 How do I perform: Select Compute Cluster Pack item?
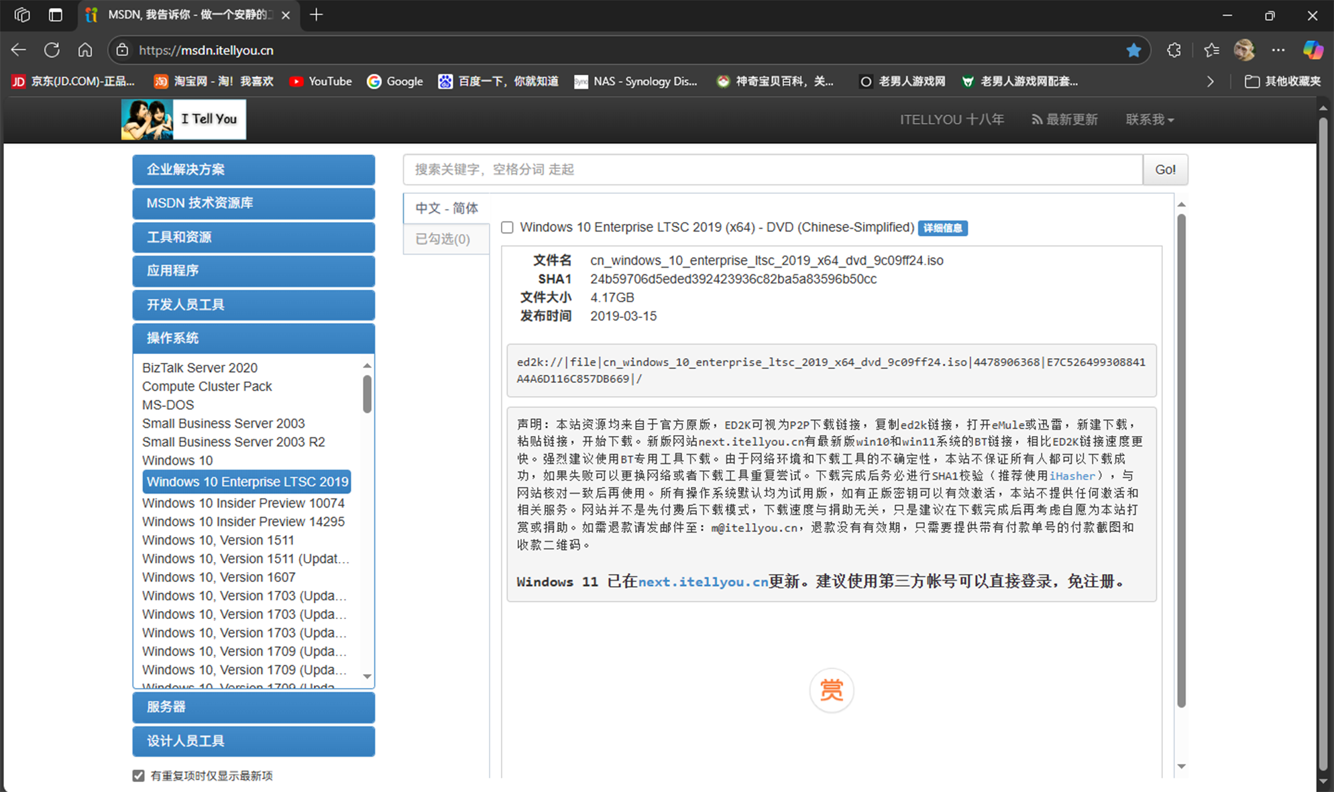(207, 387)
